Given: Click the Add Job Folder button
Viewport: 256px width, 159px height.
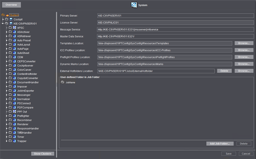Looking at the screenshot, I should tap(220, 144).
